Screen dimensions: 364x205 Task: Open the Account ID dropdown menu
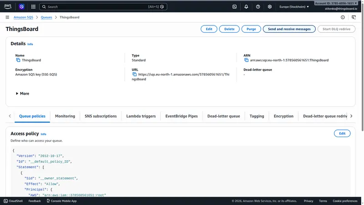336,3
